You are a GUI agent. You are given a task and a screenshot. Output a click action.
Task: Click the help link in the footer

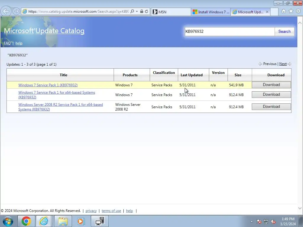tap(129, 211)
